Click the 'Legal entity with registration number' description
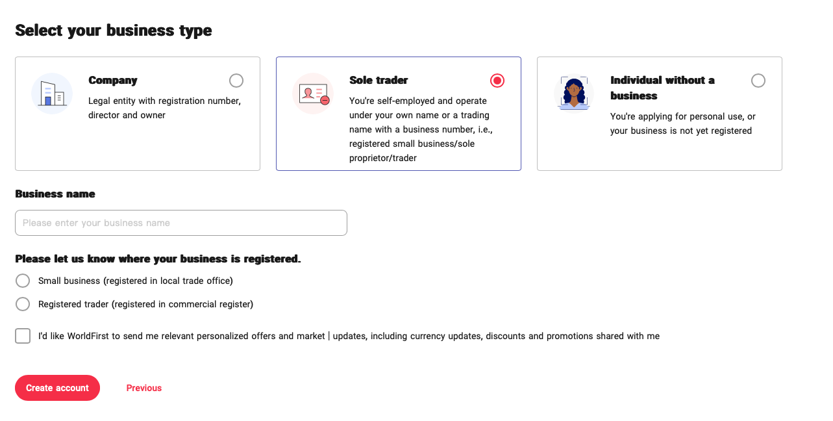The width and height of the screenshot is (833, 421). (x=164, y=108)
